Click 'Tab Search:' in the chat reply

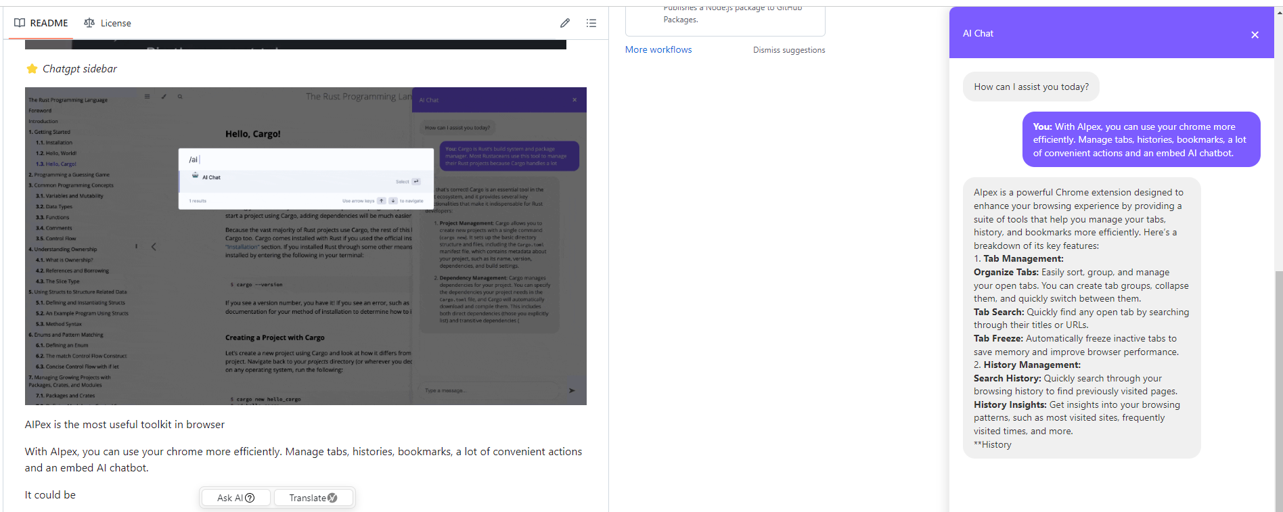coord(999,312)
